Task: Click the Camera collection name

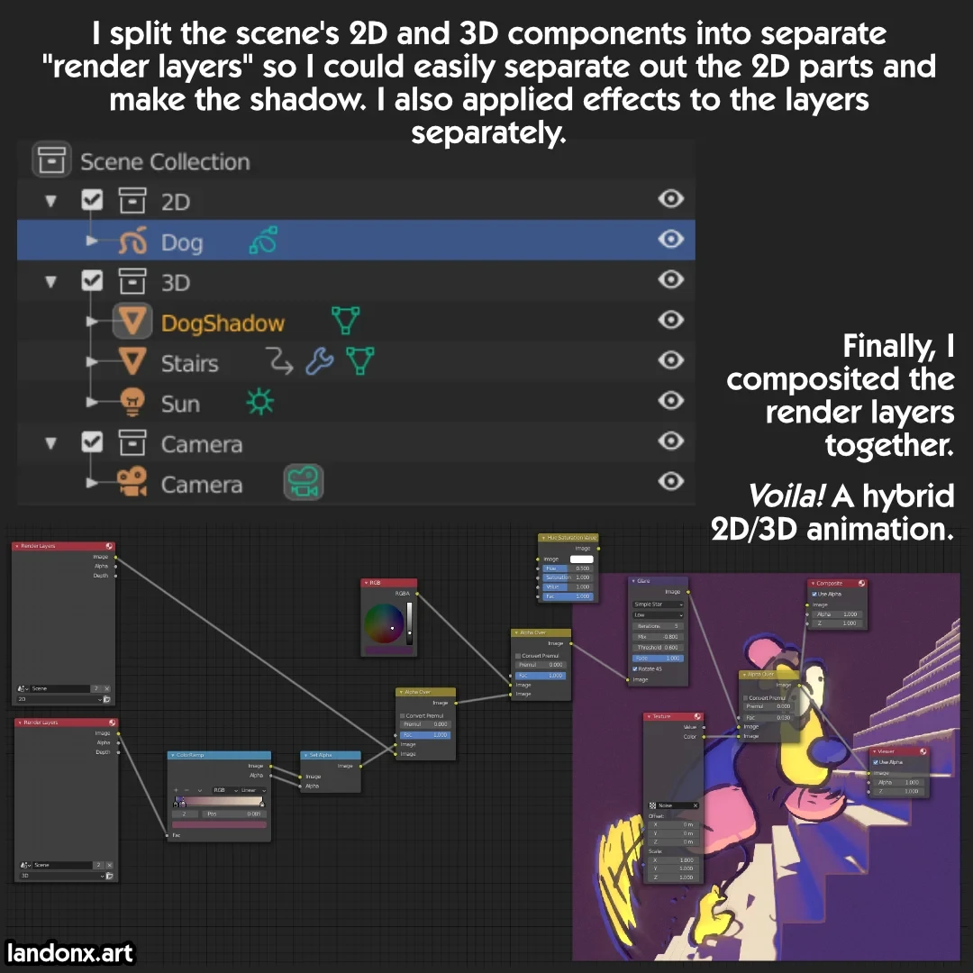Action: [x=201, y=444]
